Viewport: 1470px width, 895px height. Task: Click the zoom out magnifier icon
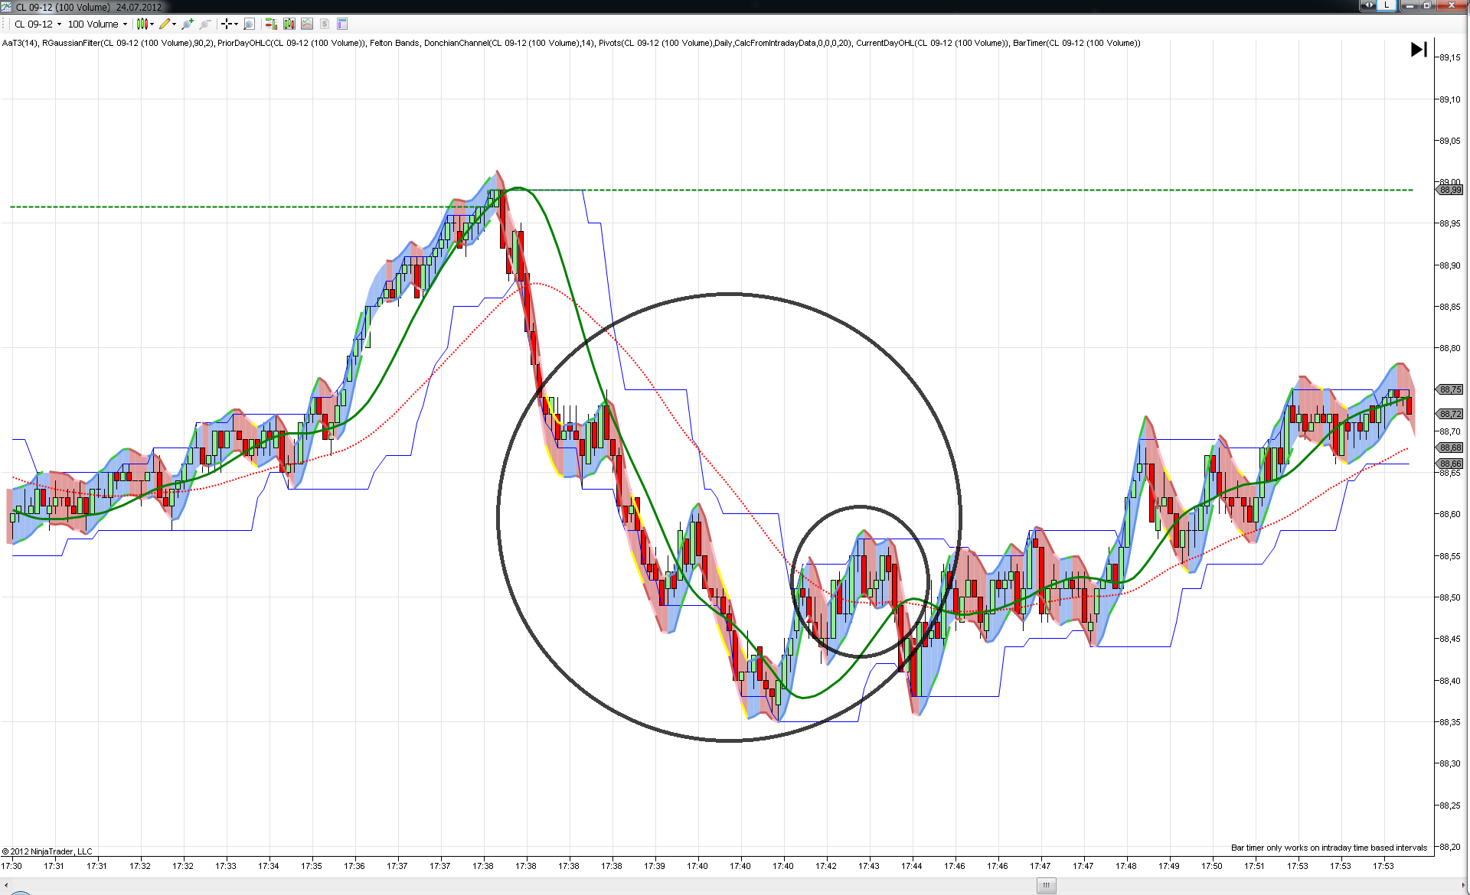205,24
